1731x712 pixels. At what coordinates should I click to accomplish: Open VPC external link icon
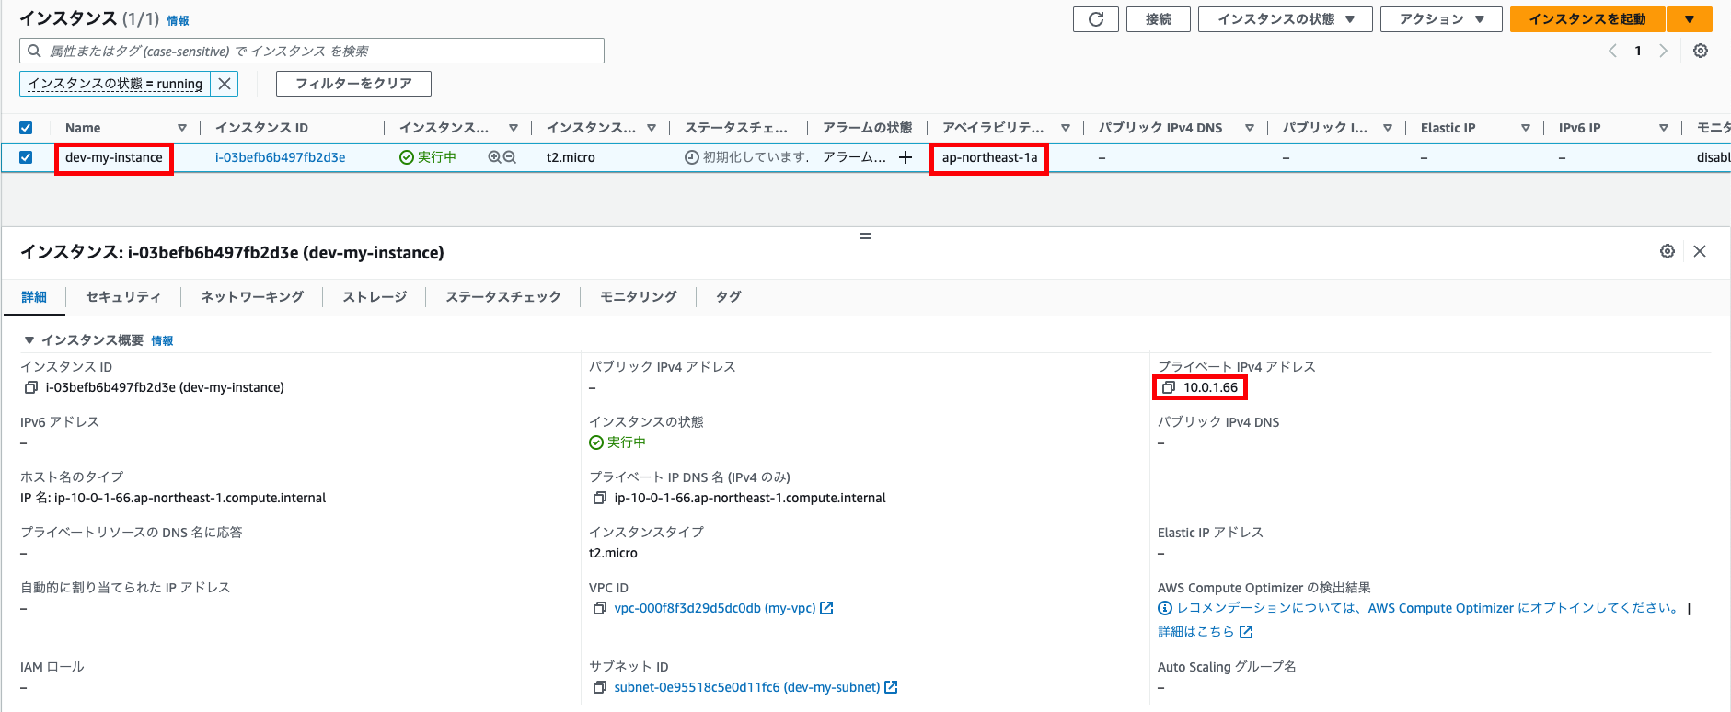(x=826, y=608)
